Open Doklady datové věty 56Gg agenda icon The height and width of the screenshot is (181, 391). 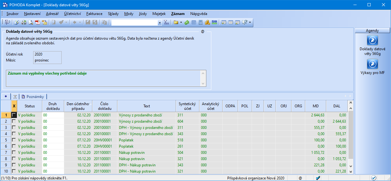click(x=373, y=40)
